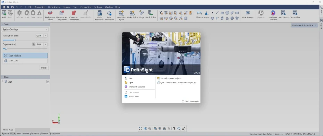Open the Resolution value dropdown

45,36
